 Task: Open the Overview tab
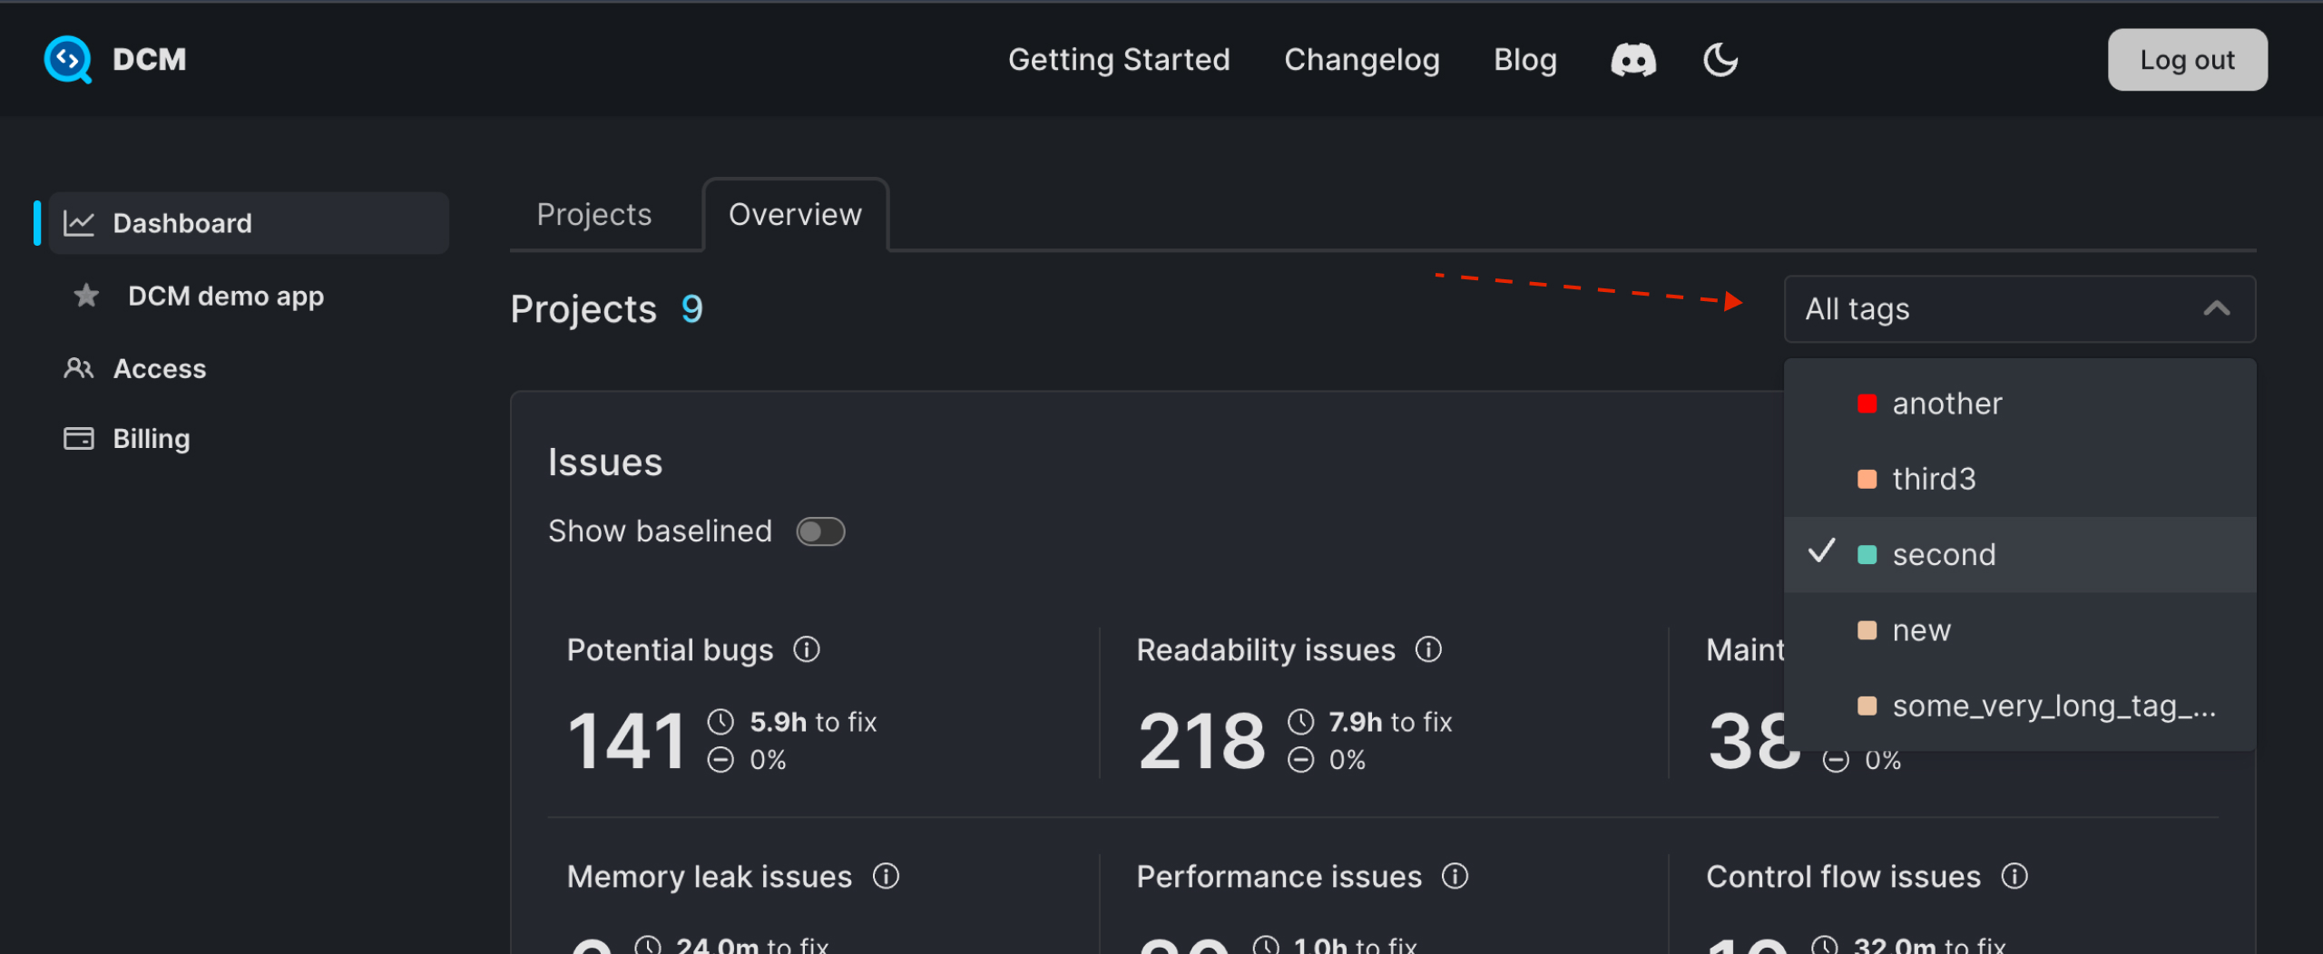(x=795, y=215)
